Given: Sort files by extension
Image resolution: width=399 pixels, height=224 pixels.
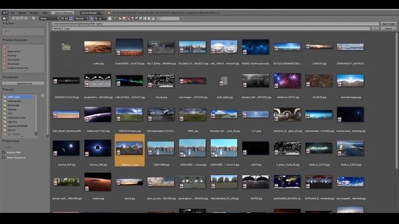Looking at the screenshot, I should tap(96, 18).
